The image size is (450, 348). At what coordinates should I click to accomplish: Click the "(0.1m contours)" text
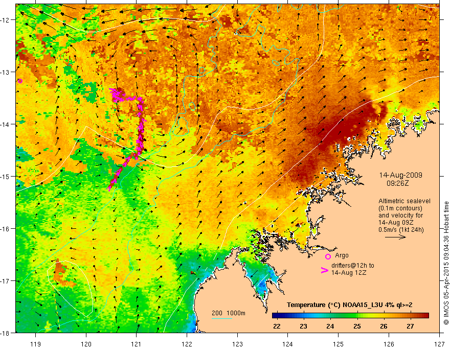point(400,208)
